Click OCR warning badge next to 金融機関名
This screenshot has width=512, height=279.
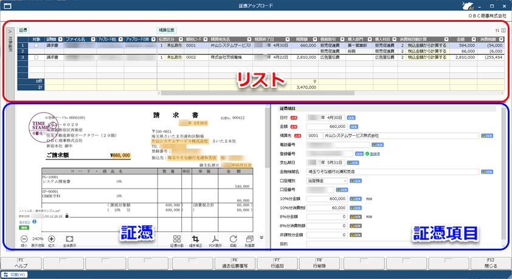[x=487, y=172]
